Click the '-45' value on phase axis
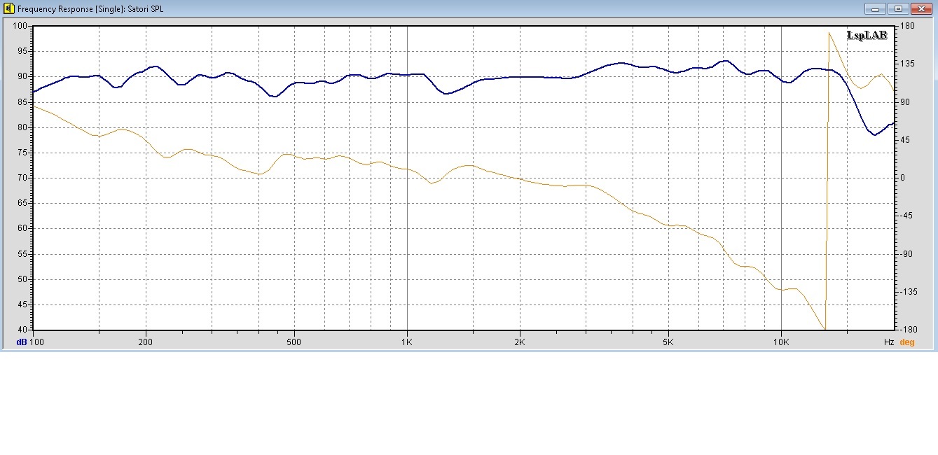 (x=906, y=216)
